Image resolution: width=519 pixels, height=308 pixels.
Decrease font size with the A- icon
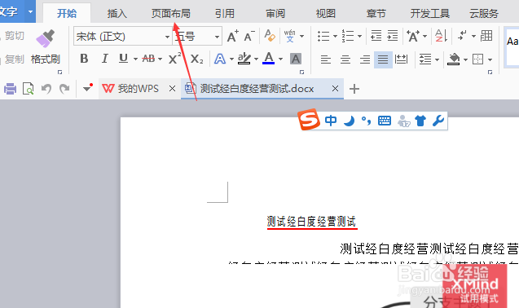(249, 36)
